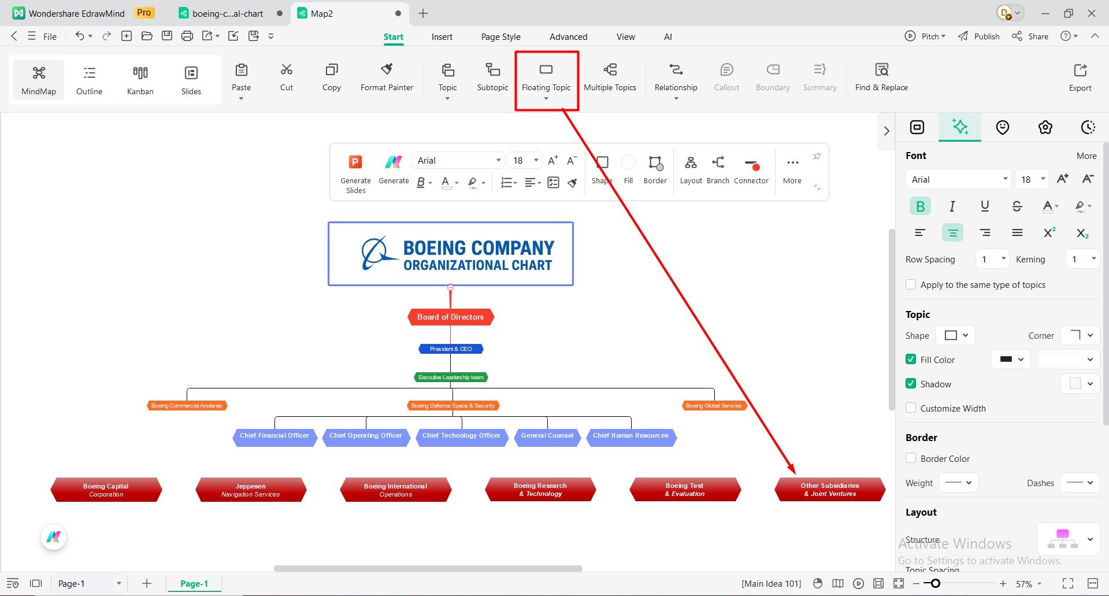Open the border Weight dropdown
Screen dimensions: 1109x596
959,483
